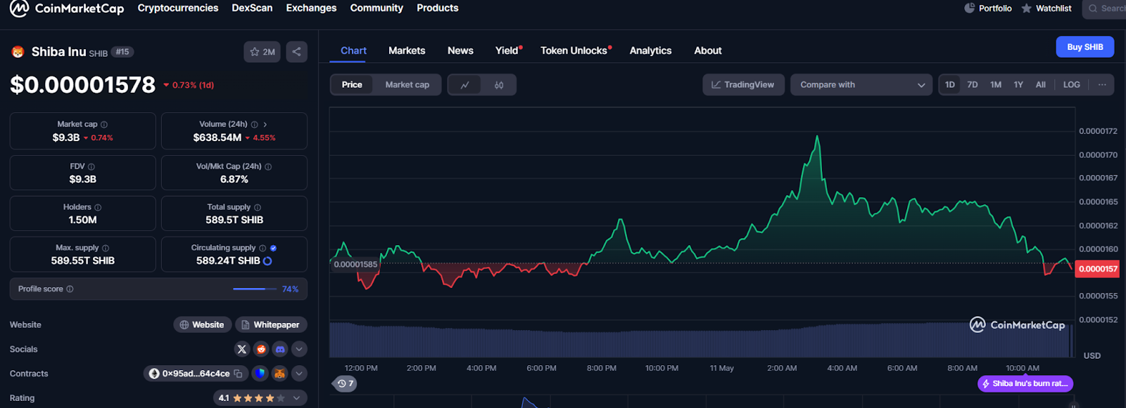Open the Products menu

pos(438,8)
